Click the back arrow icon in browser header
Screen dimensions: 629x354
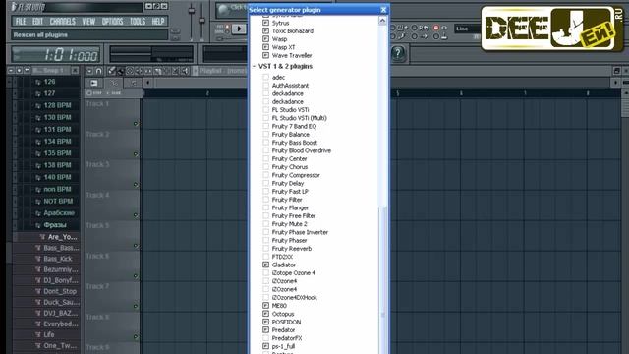(x=27, y=71)
